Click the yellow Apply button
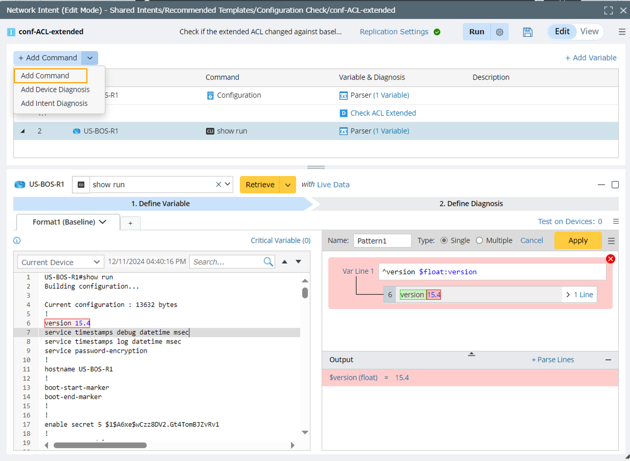This screenshot has width=630, height=461. point(578,241)
